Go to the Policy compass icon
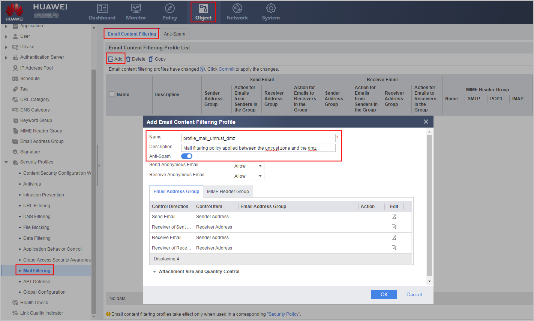 click(169, 8)
